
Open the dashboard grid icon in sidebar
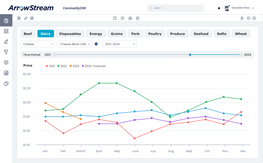pyautogui.click(x=6, y=31)
